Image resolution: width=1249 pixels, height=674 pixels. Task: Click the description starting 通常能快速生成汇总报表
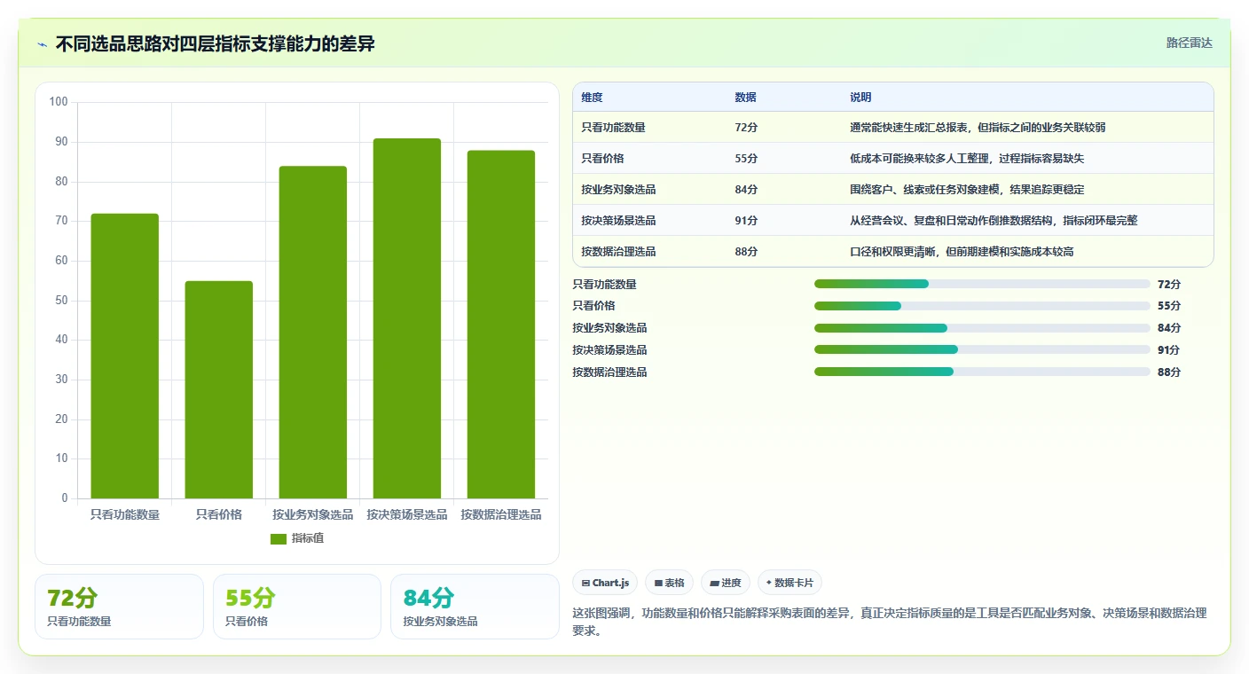(978, 128)
